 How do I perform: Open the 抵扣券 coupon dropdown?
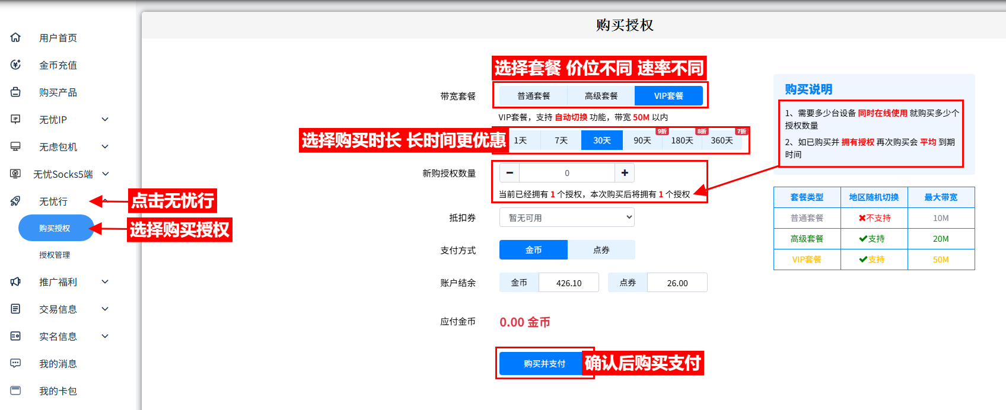tap(566, 217)
